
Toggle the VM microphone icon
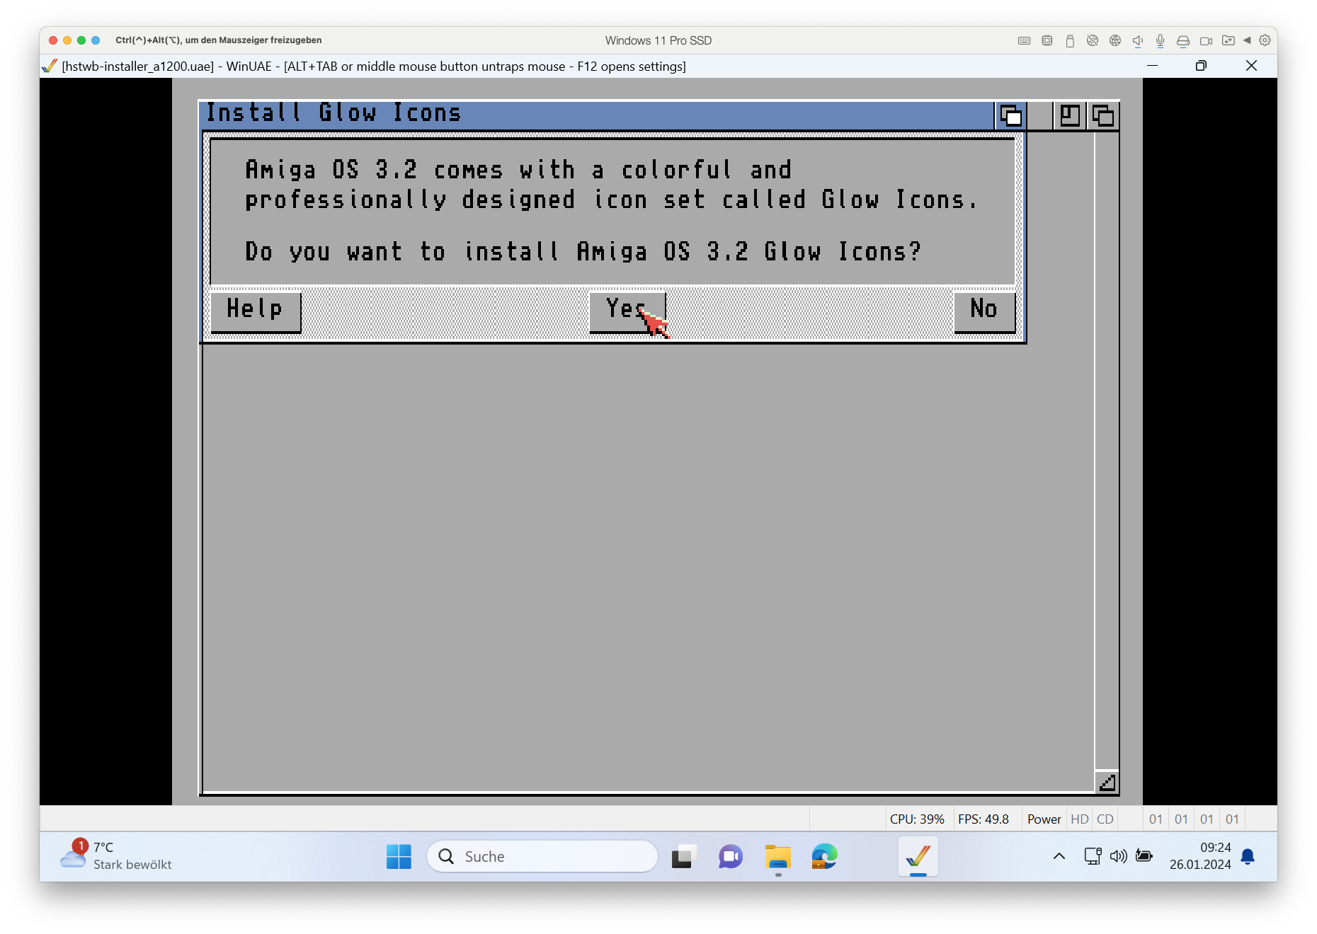1160,41
